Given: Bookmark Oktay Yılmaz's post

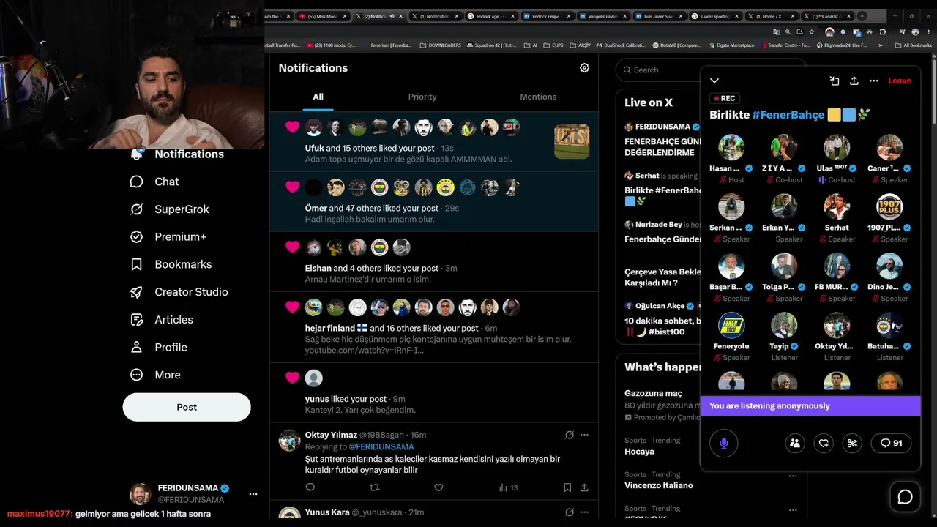Looking at the screenshot, I should pos(567,487).
